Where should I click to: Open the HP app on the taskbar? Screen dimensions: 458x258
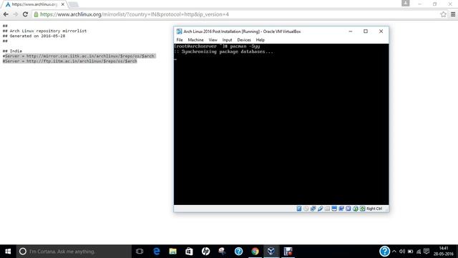[x=205, y=252]
